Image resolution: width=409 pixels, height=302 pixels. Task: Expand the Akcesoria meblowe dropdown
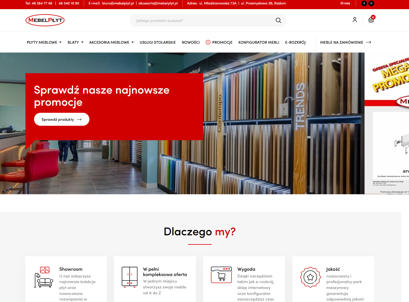pos(111,43)
